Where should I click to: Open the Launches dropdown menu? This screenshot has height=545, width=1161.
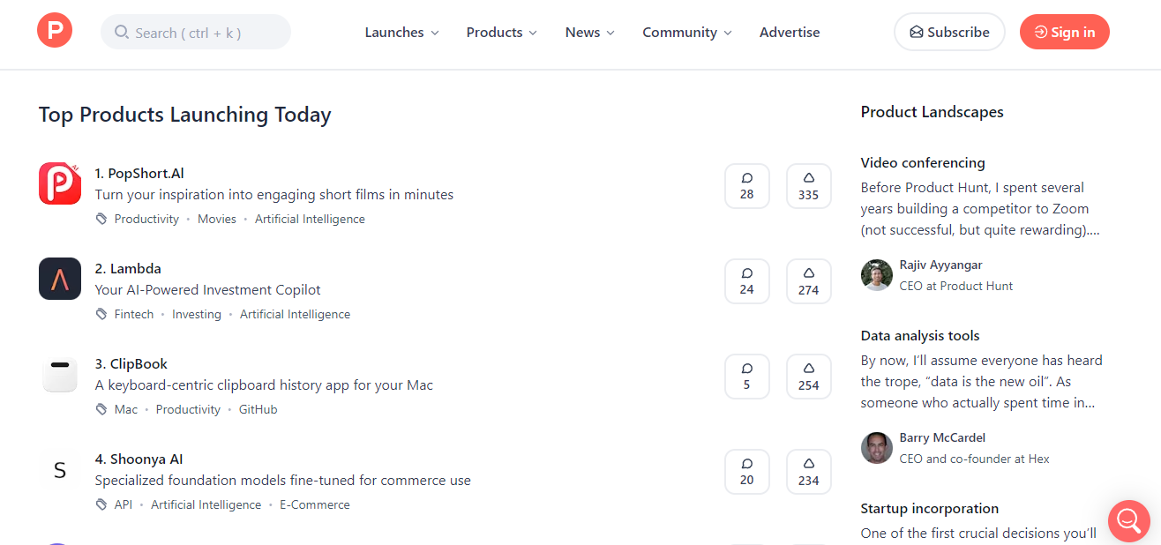coord(401,33)
